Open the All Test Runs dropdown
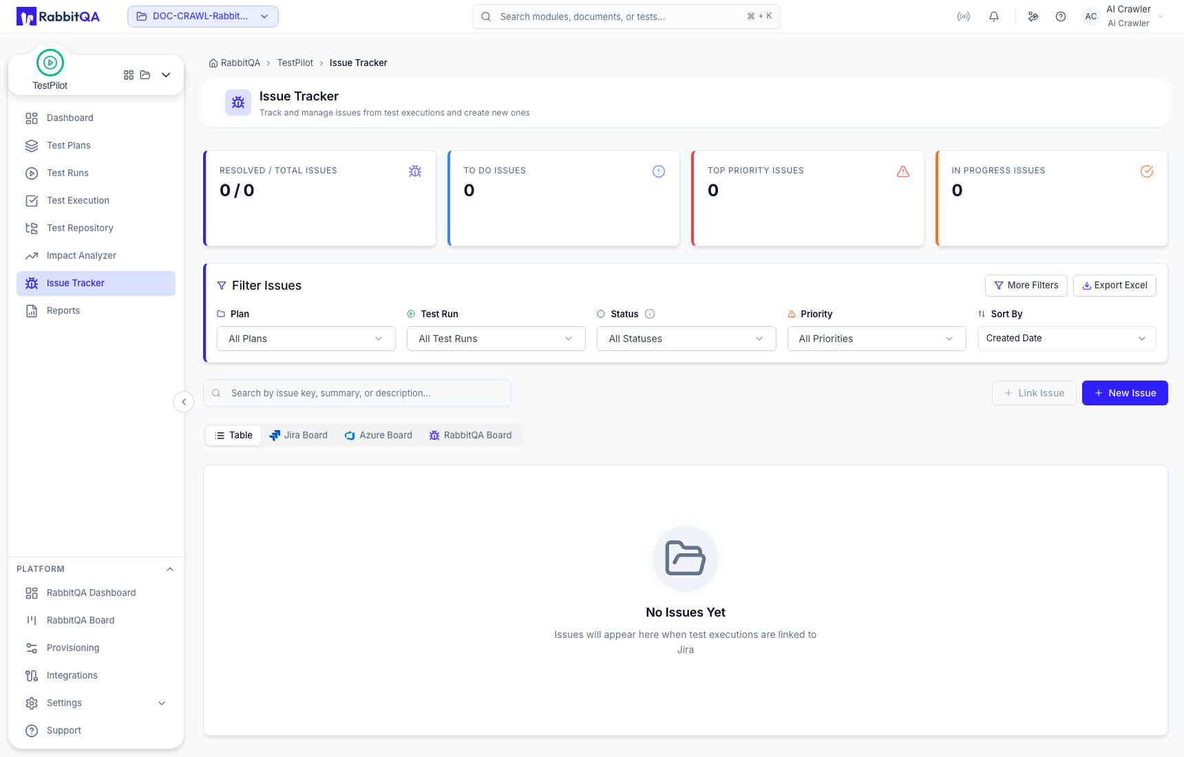The height and width of the screenshot is (757, 1184). coord(496,339)
